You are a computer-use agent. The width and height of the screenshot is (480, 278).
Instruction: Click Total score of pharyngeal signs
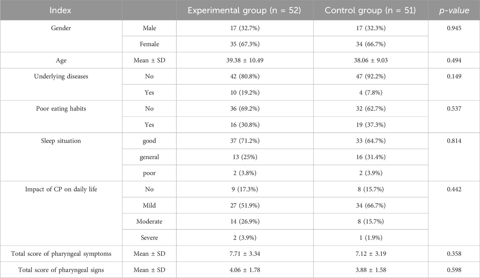[x=61, y=270]
